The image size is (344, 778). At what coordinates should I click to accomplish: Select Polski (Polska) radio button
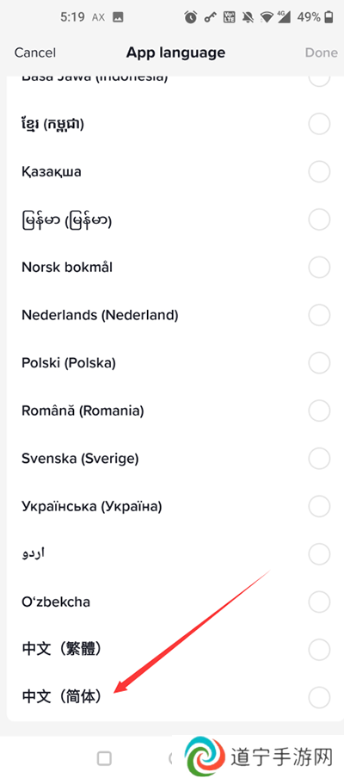click(319, 362)
